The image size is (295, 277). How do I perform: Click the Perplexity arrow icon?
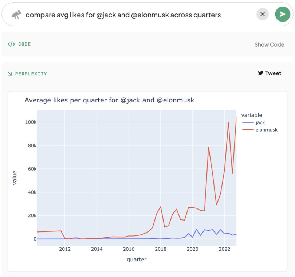10,74
